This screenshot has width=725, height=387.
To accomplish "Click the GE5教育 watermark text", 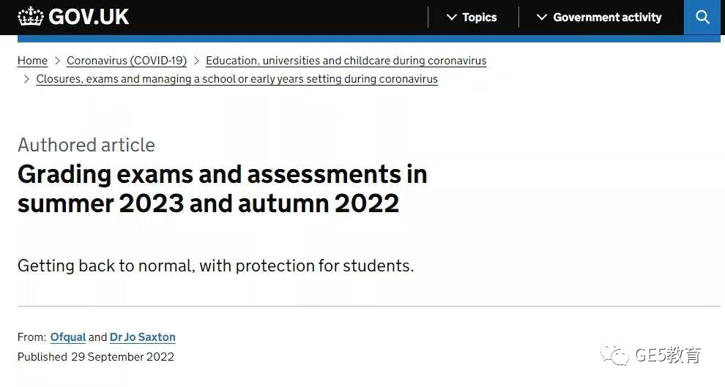I will coord(668,355).
